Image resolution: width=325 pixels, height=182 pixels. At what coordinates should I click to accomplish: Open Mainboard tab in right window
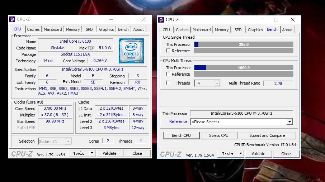(x=202, y=30)
